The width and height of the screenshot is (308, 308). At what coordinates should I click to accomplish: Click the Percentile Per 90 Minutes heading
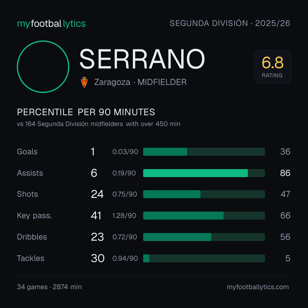coord(86,112)
